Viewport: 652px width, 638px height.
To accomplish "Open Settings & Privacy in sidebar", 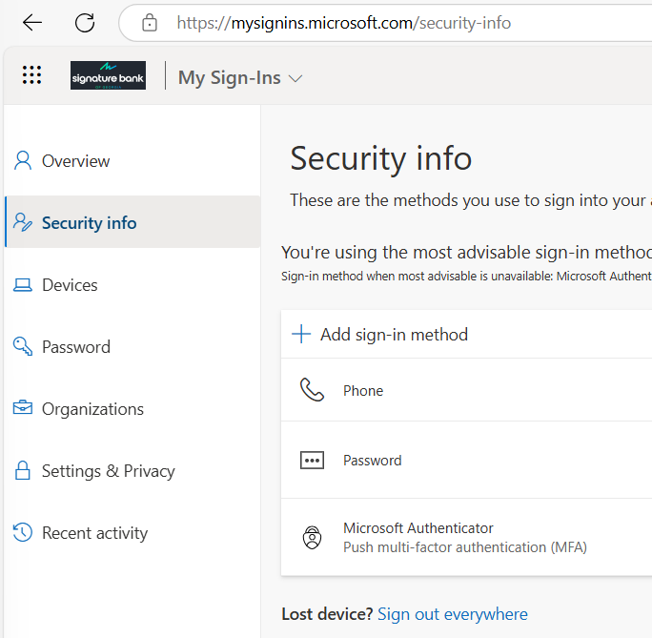I will point(132,471).
